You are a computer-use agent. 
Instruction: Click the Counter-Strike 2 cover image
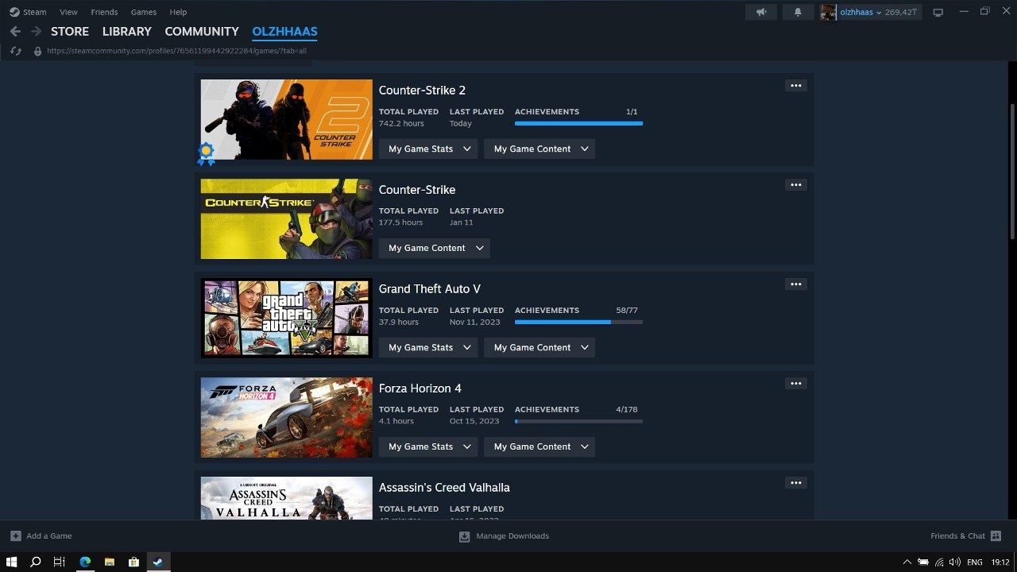click(286, 119)
